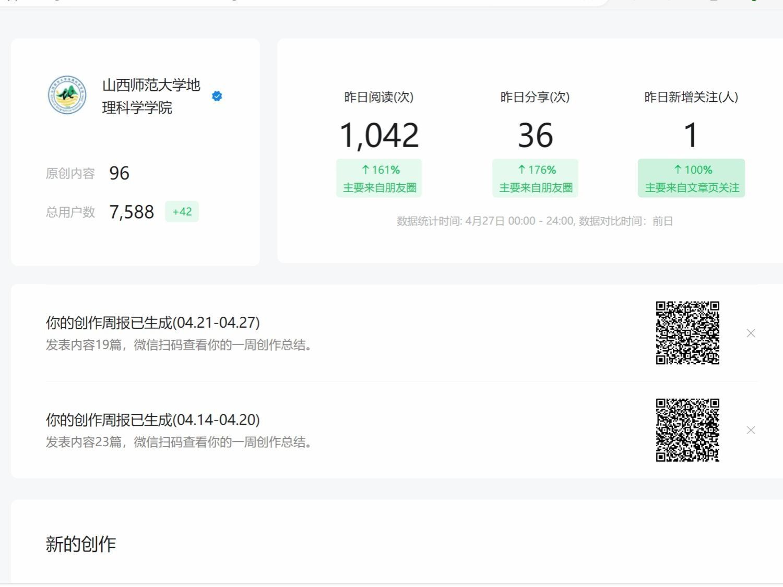Viewport: 783px width, 587px height.
Task: Open the 你的创作周报已生成(04.21-04.27) title
Action: (x=152, y=322)
